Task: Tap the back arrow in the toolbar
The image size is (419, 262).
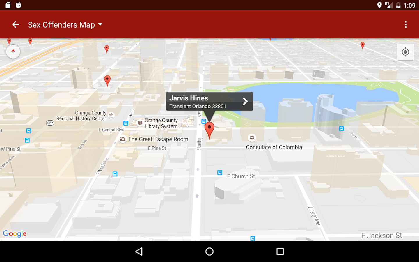Action: [x=16, y=25]
